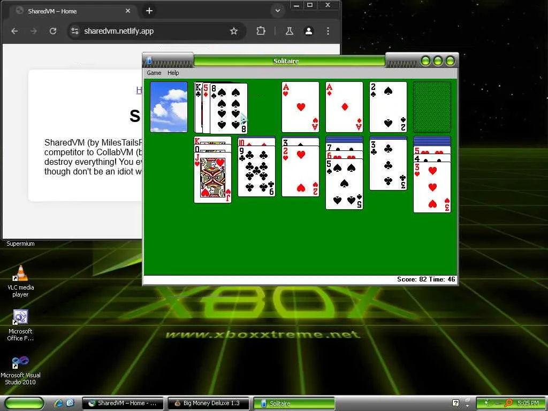This screenshot has height=411, width=548.
Task: Open a new browser tab
Action: pyautogui.click(x=149, y=11)
